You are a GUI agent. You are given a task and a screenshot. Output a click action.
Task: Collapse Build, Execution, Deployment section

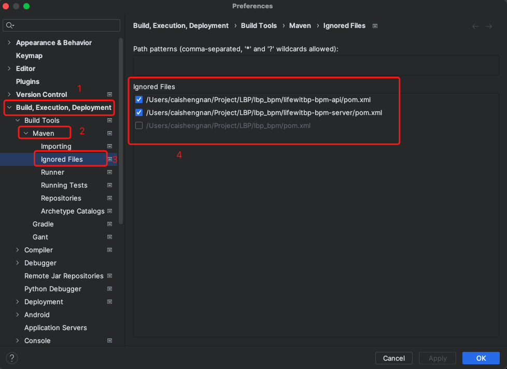pyautogui.click(x=9, y=107)
